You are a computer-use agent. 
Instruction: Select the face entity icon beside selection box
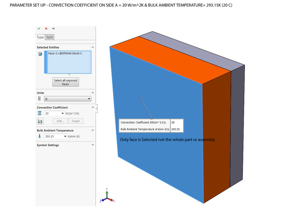click(x=40, y=54)
